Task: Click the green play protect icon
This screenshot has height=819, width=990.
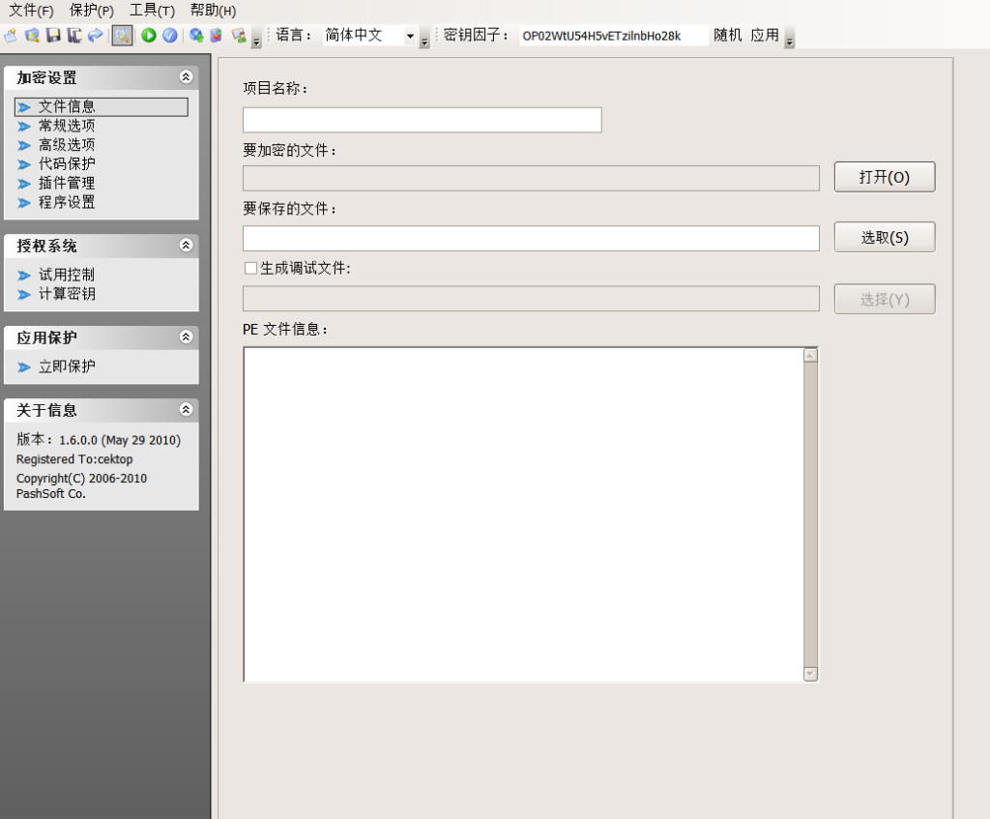Action: [149, 36]
